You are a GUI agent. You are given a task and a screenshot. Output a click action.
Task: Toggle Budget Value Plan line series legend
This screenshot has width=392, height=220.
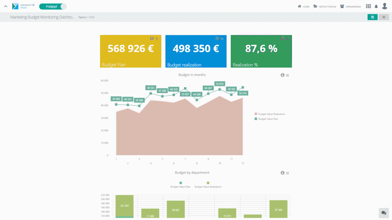click(267, 119)
